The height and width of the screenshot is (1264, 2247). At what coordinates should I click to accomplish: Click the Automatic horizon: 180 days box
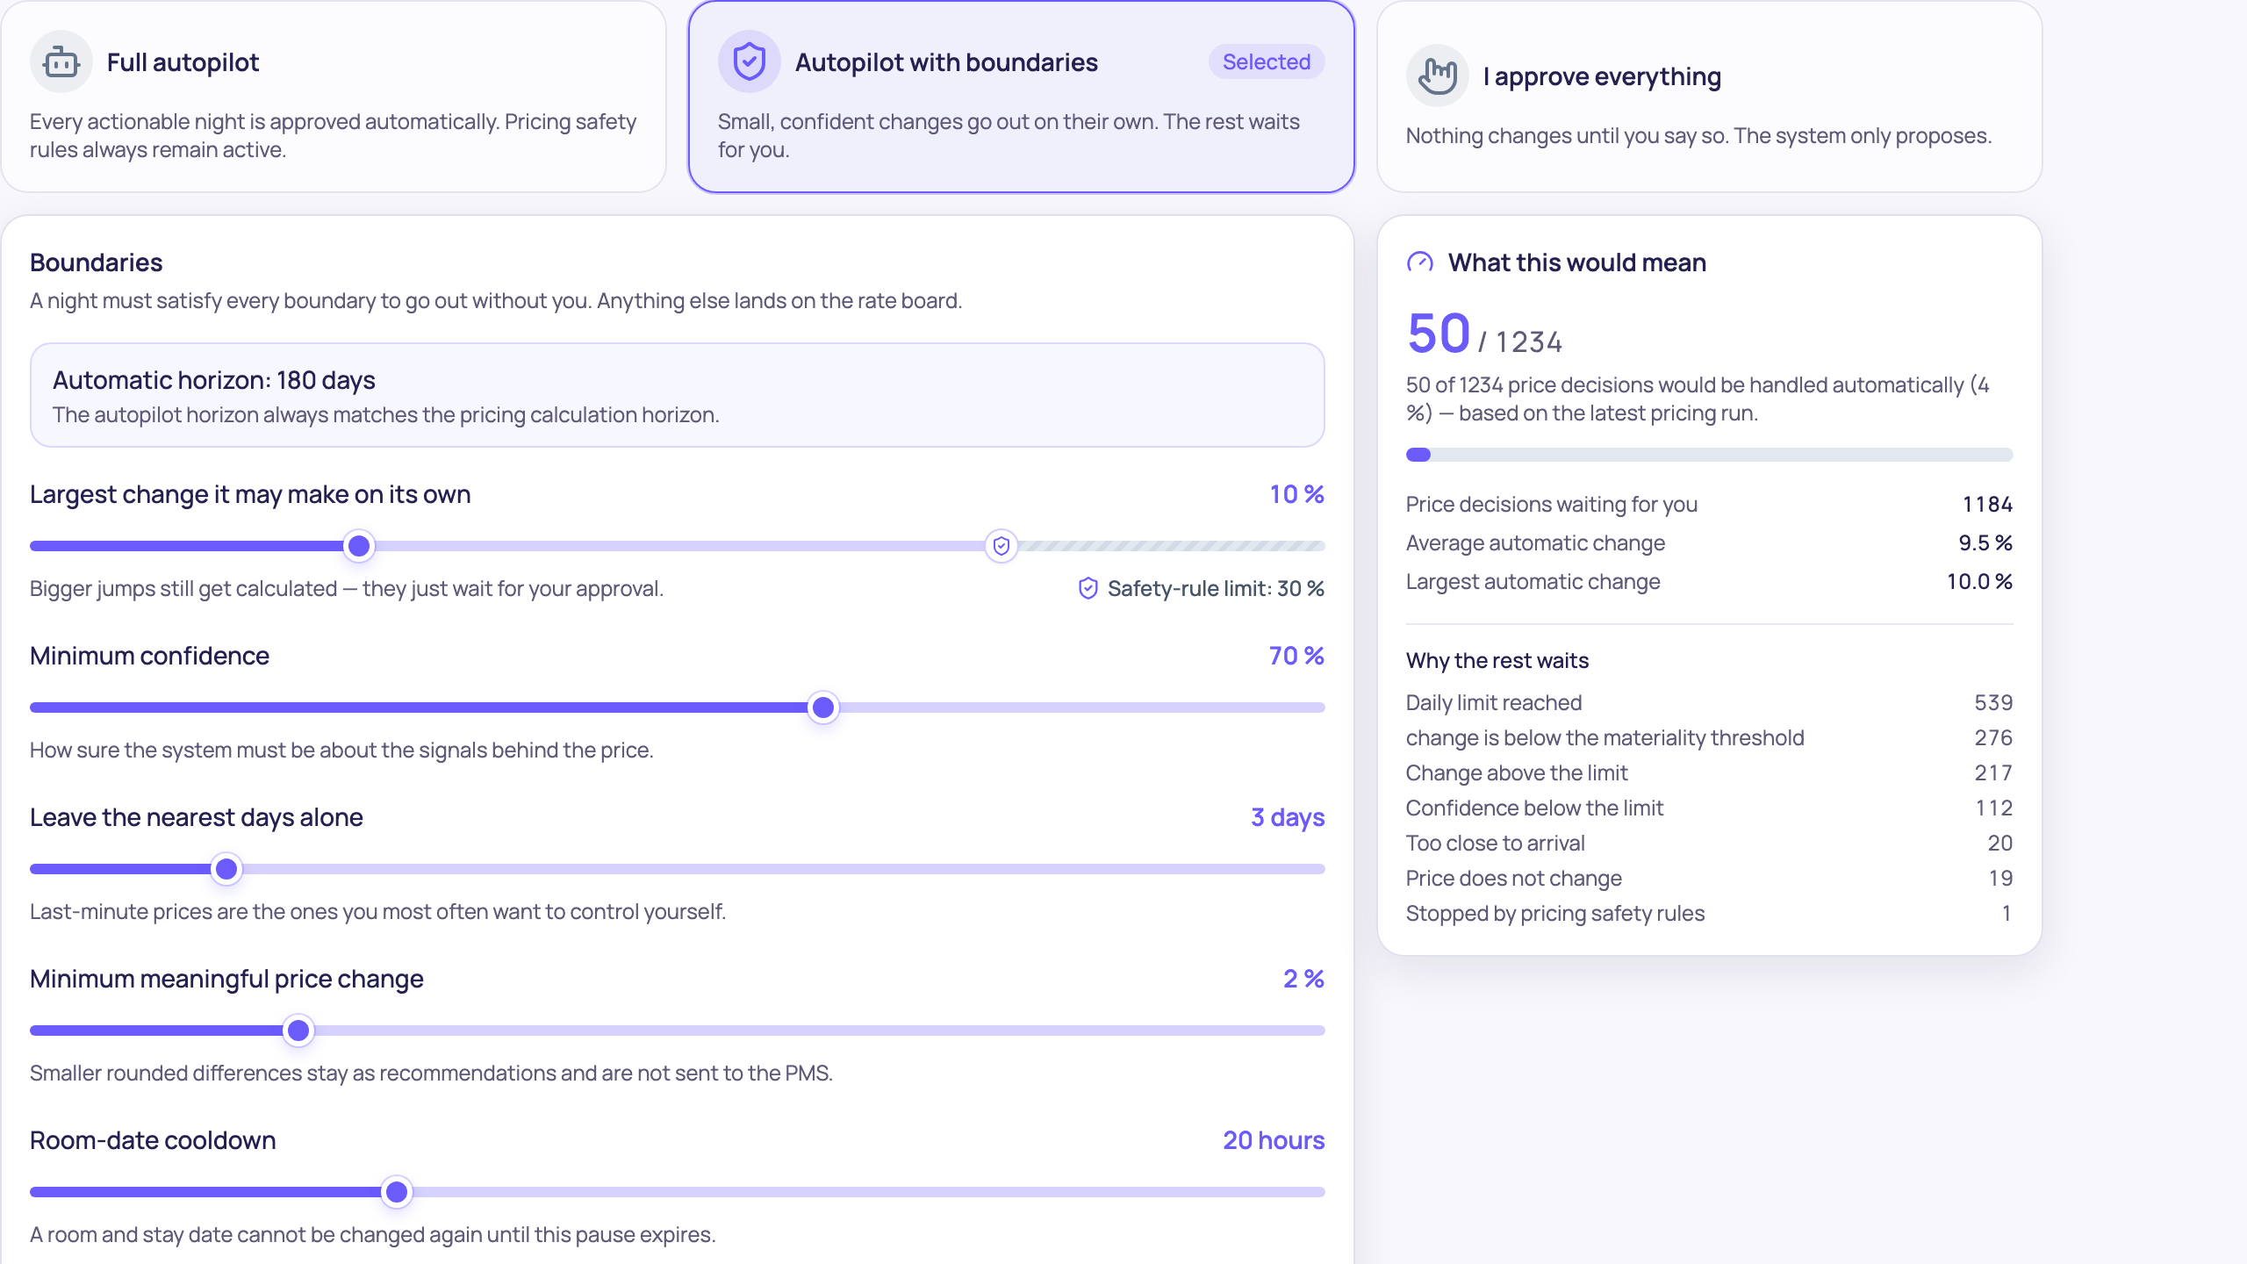[x=678, y=395]
